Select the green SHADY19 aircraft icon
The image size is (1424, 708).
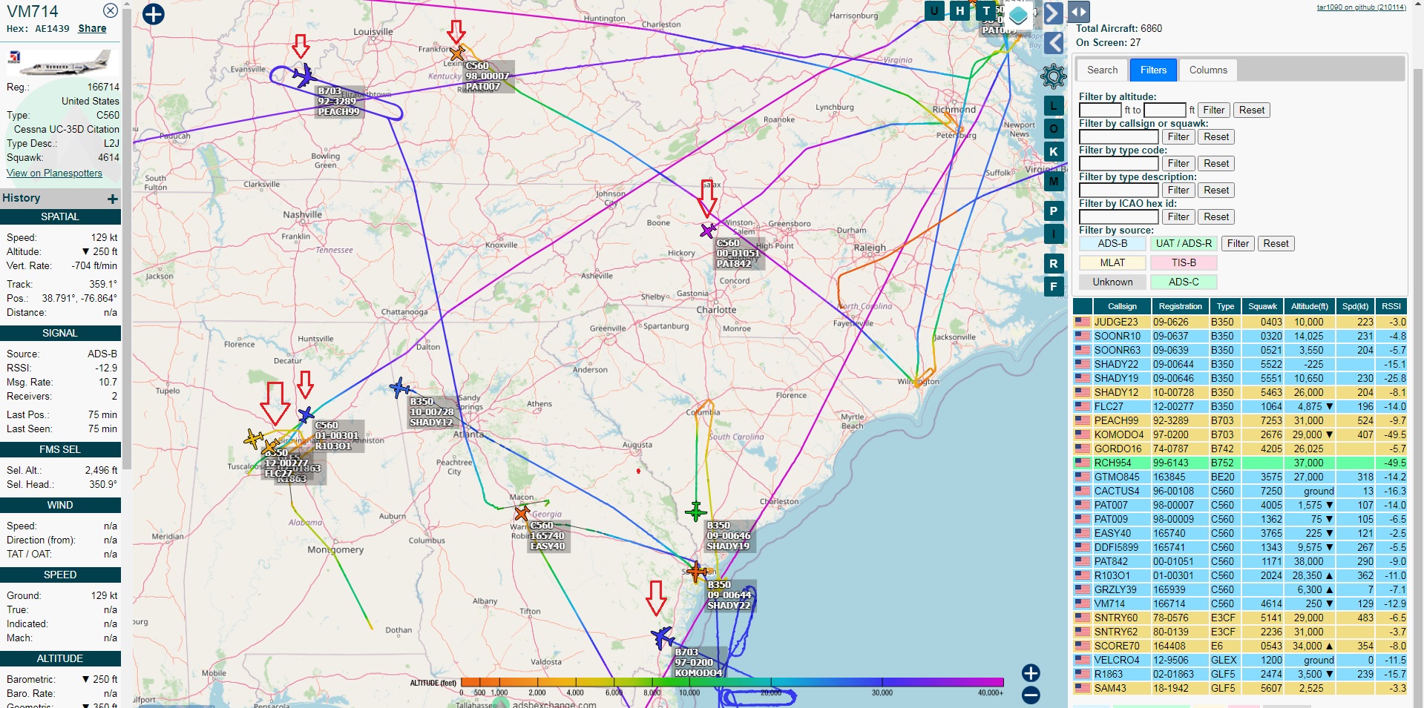click(695, 511)
